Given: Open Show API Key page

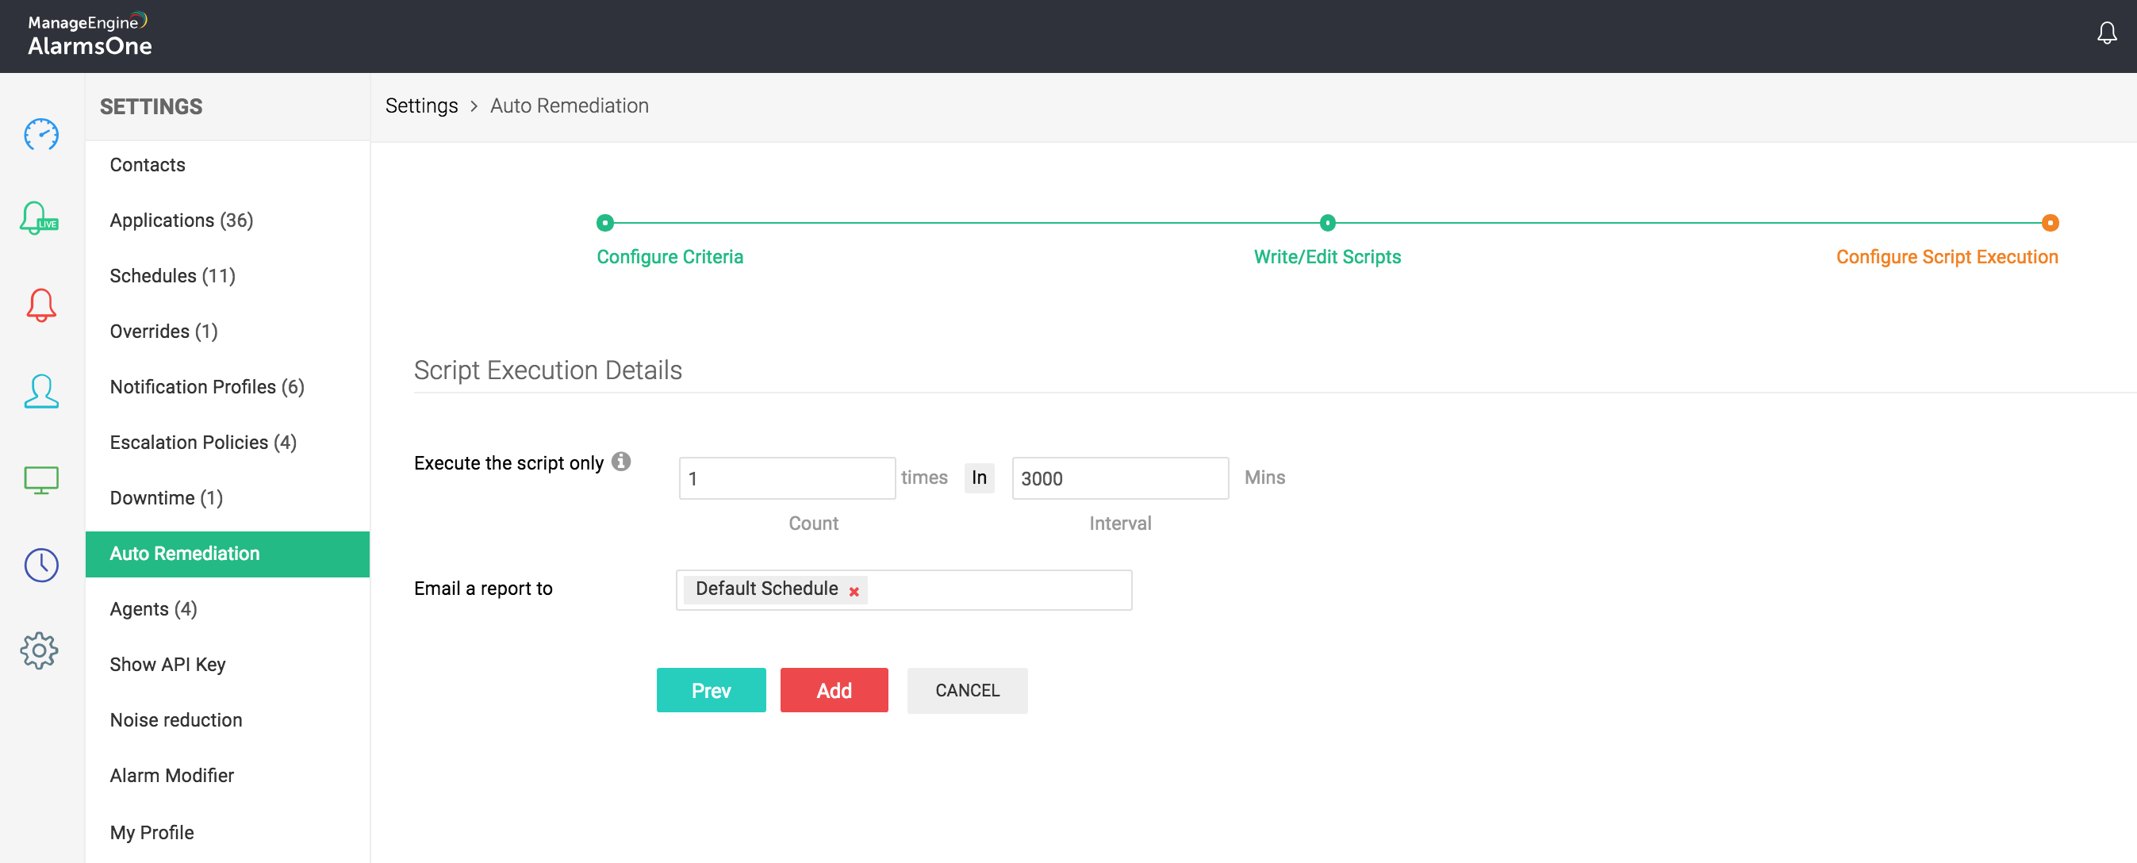Looking at the screenshot, I should coord(167,665).
